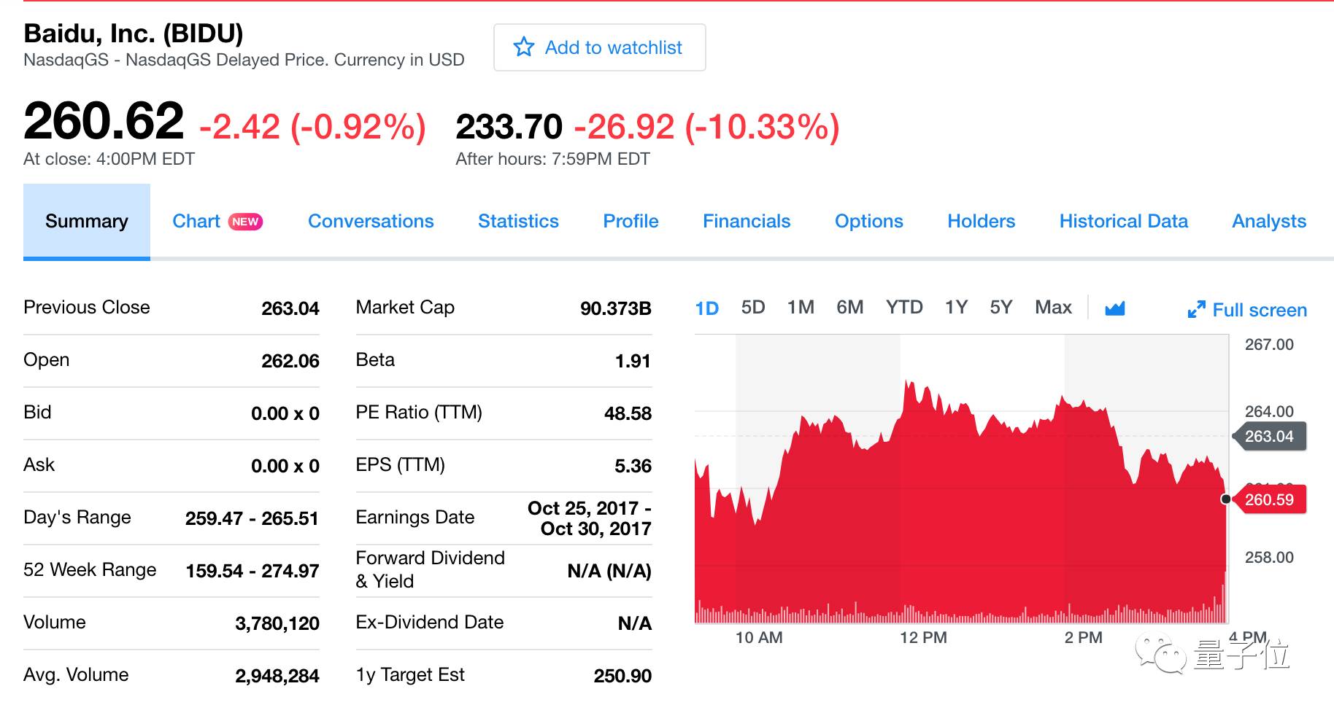Click the NEW badge next to Chart
The height and width of the screenshot is (713, 1334).
[x=245, y=222]
